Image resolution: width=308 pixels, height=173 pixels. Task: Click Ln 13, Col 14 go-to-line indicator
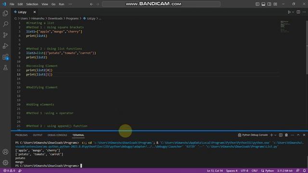pyautogui.click(x=215, y=171)
